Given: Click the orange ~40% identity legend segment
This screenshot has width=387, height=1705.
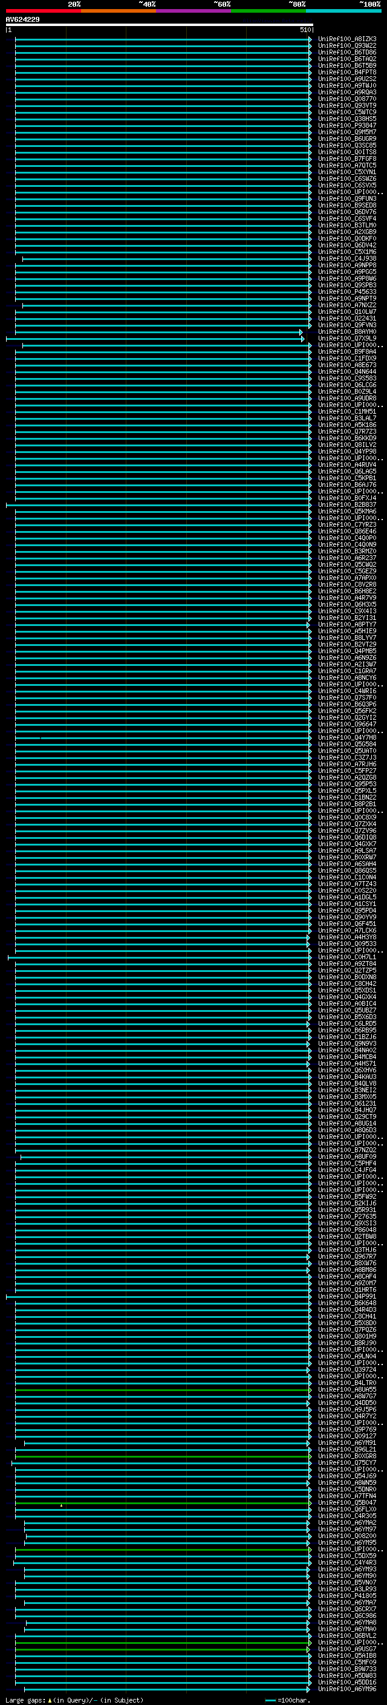Looking at the screenshot, I should [119, 11].
